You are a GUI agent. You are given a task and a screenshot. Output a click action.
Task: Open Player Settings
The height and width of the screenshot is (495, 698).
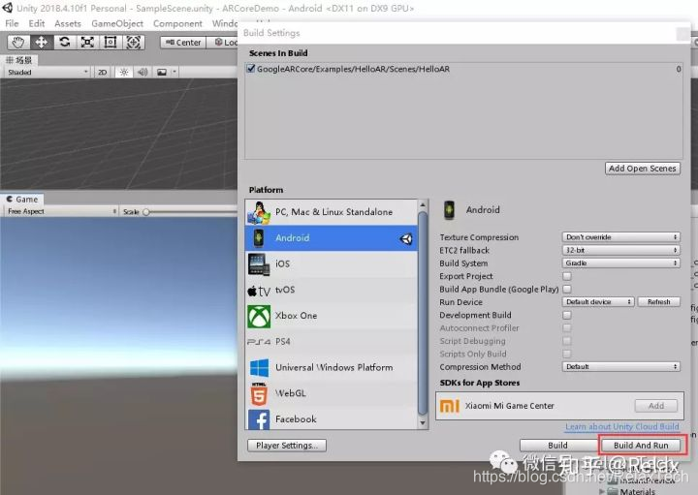[287, 446]
